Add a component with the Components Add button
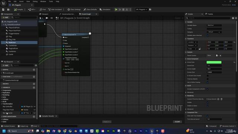This screenshot has width=238, height=134. click(x=5, y=17)
